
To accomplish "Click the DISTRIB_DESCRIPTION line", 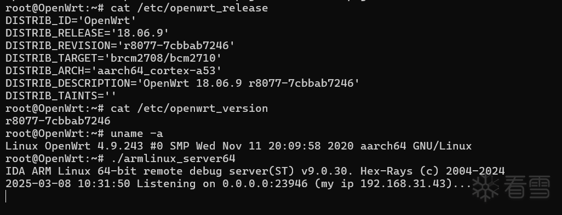I will 183,83.
